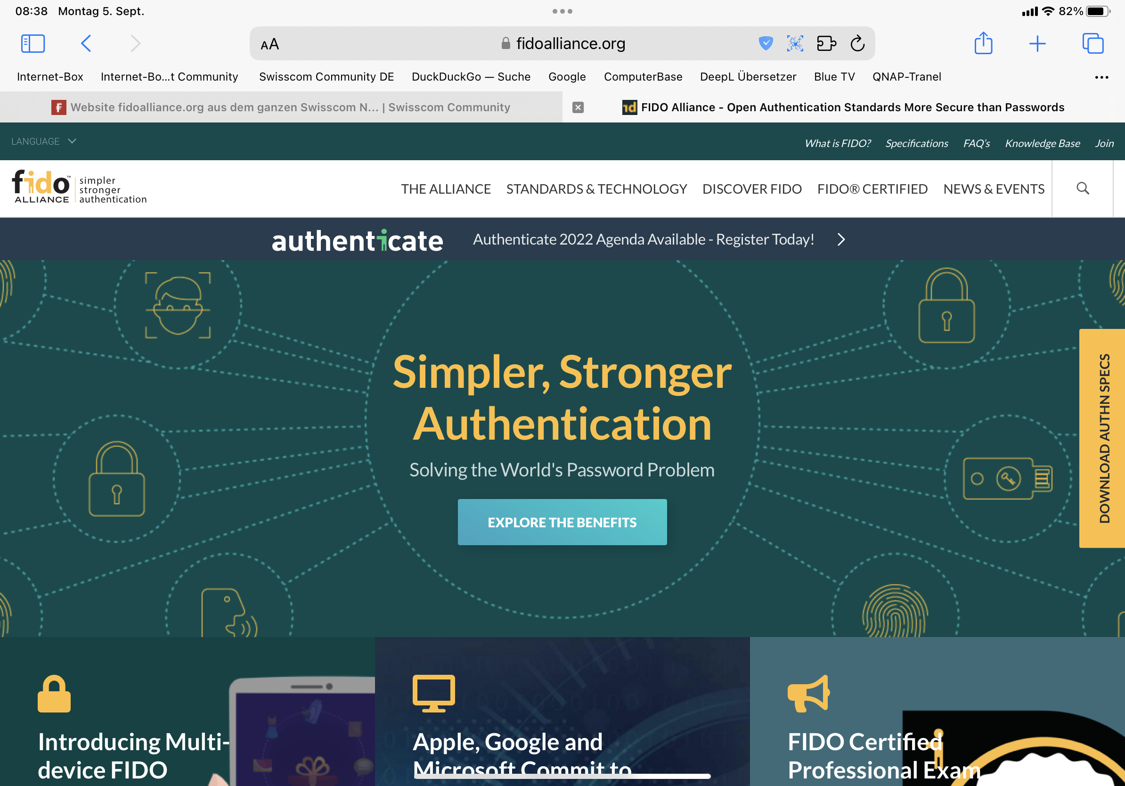Switch to Swisscom Community tab
Viewport: 1125px width, 786px height.
(289, 107)
